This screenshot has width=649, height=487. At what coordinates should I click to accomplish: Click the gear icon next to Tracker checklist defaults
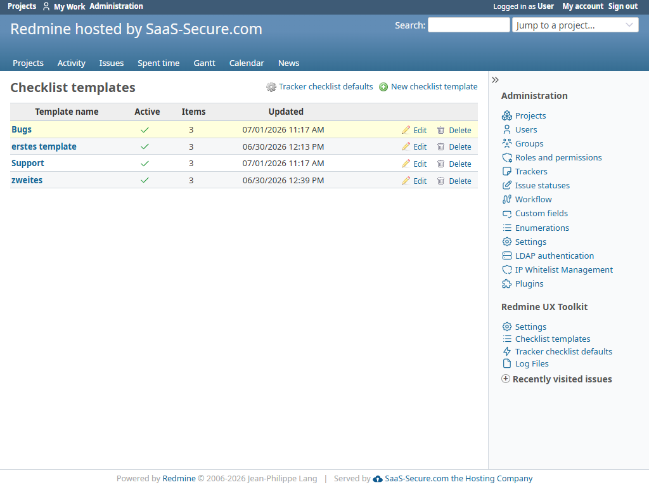point(271,87)
